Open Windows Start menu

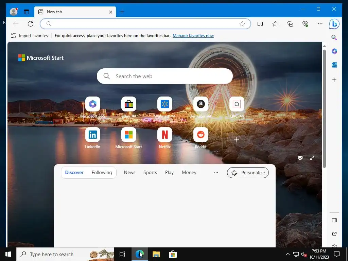coord(8,254)
